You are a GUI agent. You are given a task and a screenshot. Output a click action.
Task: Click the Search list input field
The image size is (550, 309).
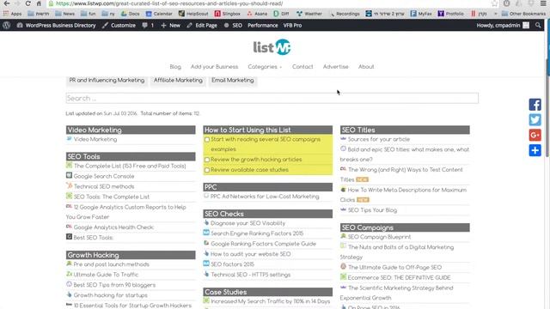pos(272,98)
